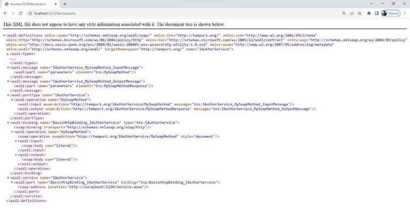Screen dimensions: 410x209
Task: Collapse the wsdl:output node in binding
Action: pyautogui.click(x=15, y=155)
